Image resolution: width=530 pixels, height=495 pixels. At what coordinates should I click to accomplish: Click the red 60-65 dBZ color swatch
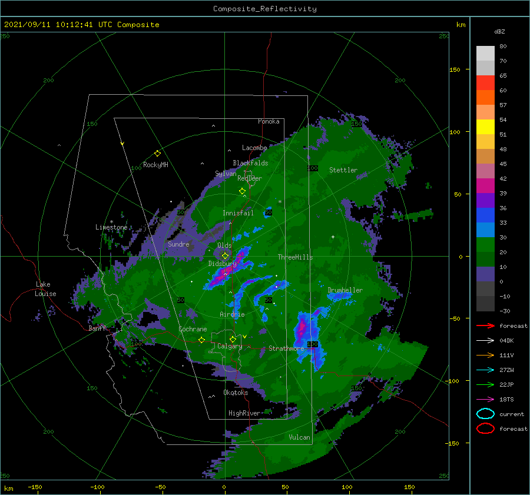pyautogui.click(x=485, y=83)
